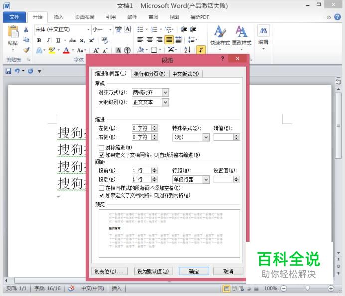Screen dimensions: 345x296
Task: Open the outline level dropdown
Action: pos(165,102)
